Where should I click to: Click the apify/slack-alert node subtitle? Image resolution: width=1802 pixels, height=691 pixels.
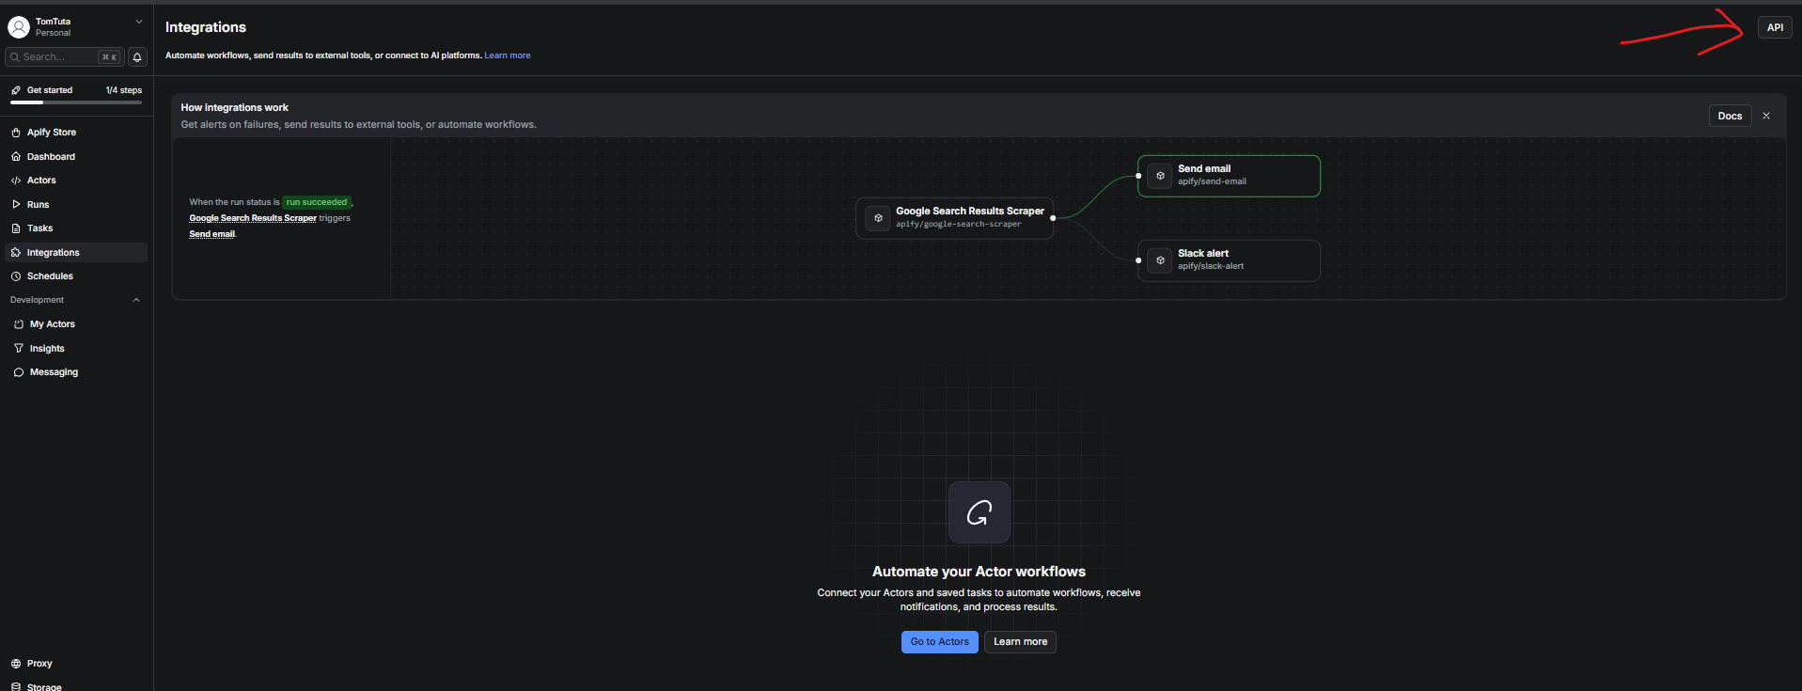pyautogui.click(x=1211, y=266)
